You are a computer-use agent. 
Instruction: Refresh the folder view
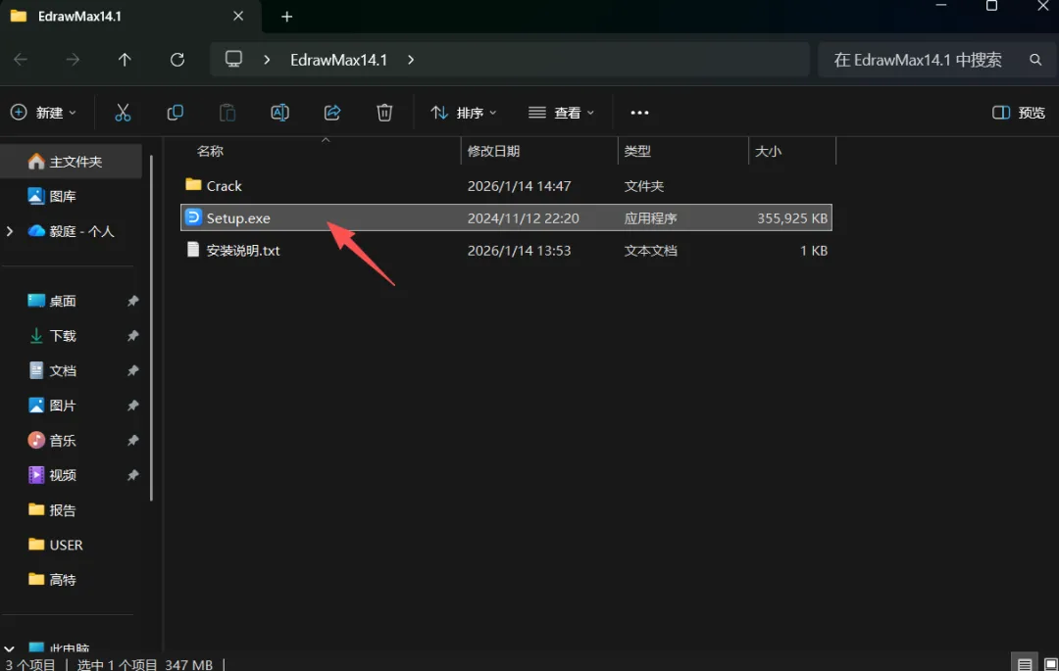pos(176,60)
